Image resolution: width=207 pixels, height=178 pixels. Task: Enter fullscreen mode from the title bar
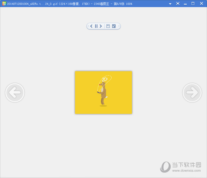click(x=178, y=4)
